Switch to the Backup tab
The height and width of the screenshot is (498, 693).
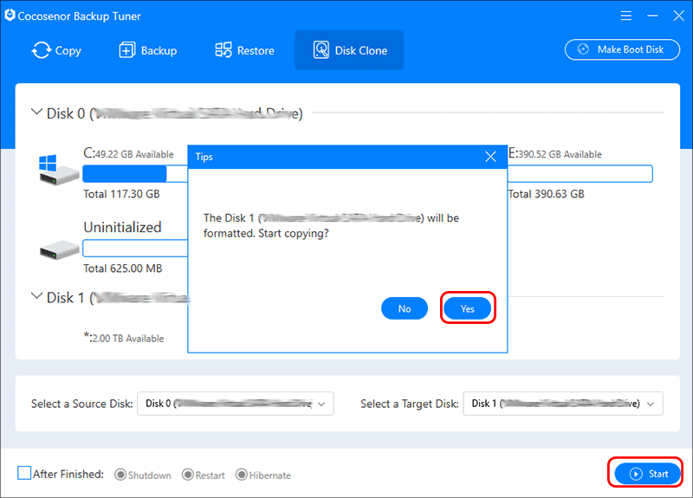coord(148,50)
